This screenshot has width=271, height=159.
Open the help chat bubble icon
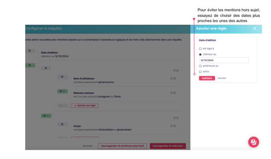pyautogui.click(x=253, y=142)
